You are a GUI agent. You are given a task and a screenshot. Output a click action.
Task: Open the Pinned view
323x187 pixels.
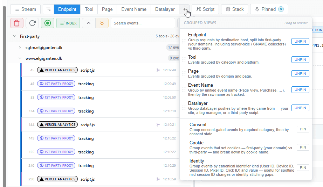pos(269,9)
